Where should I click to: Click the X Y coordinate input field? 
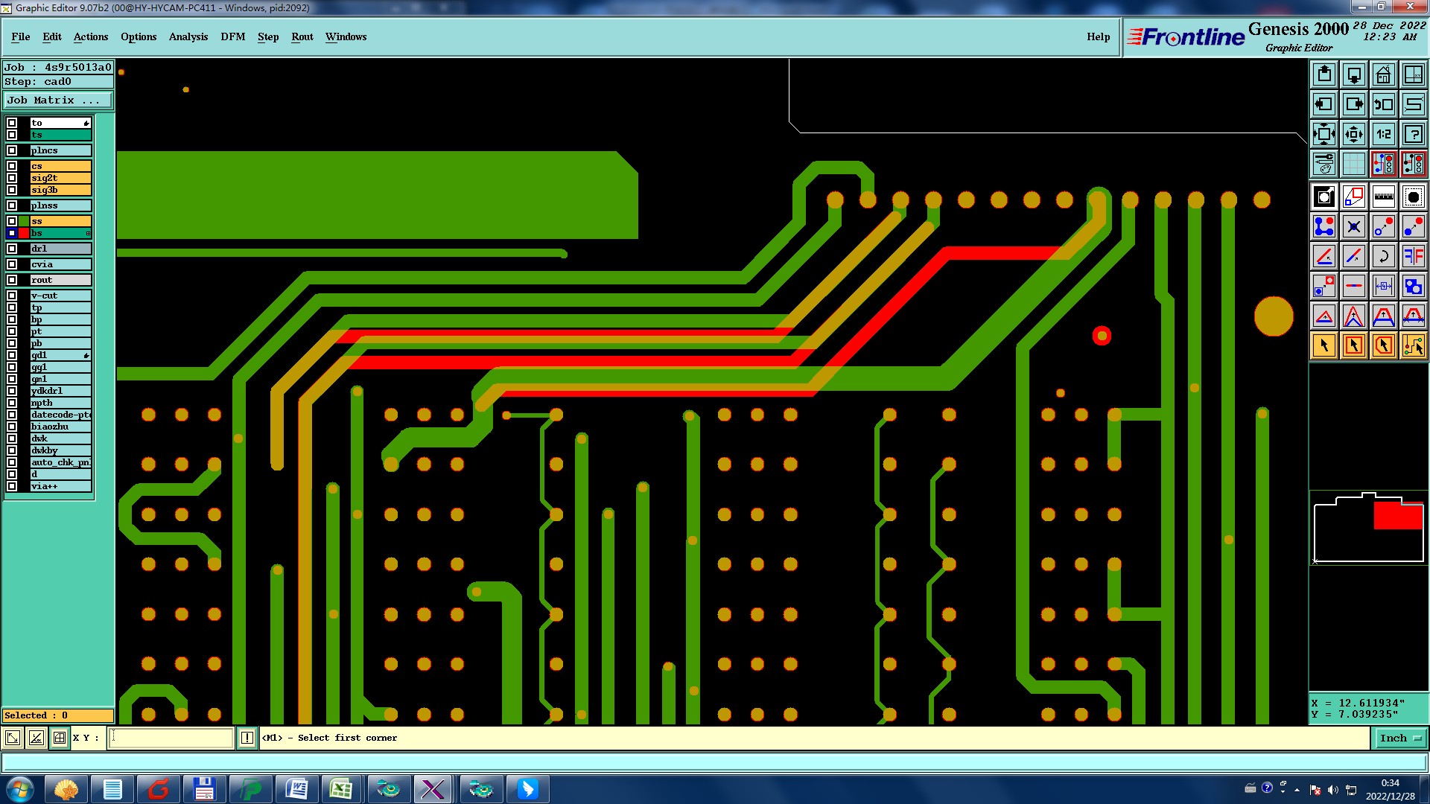[x=171, y=738]
